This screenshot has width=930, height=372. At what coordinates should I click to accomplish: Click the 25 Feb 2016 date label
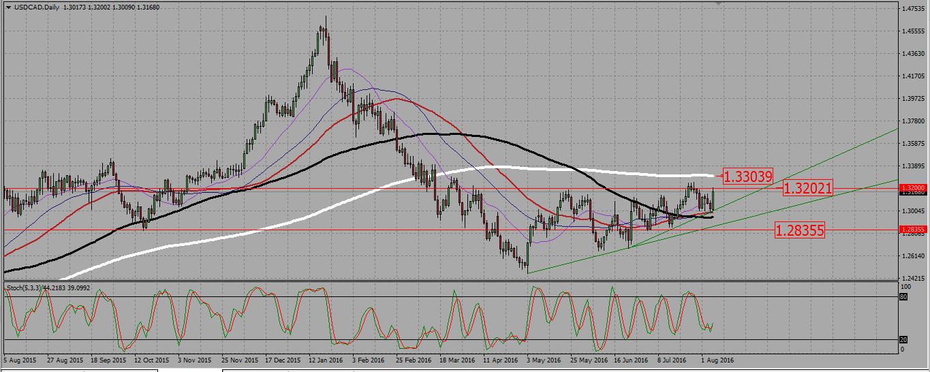tap(414, 360)
